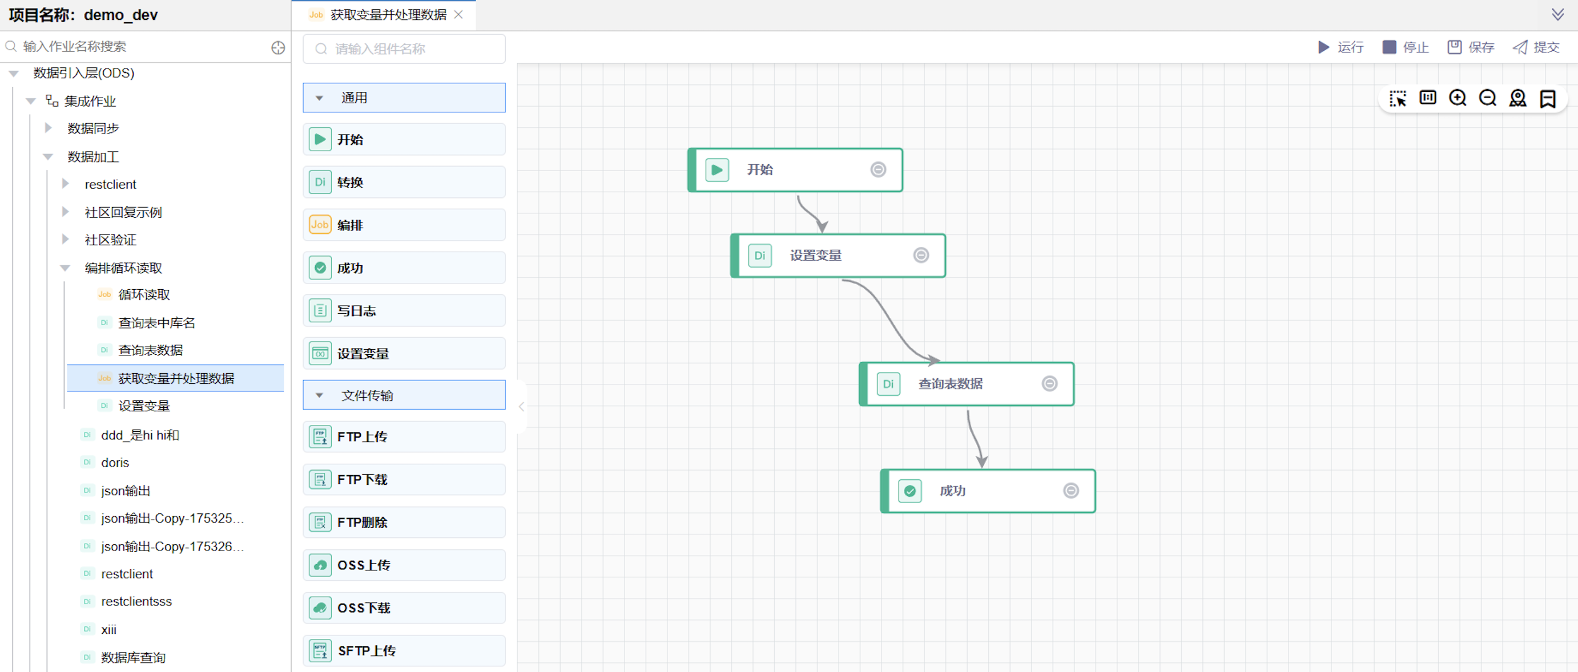
Task: Click the locate target icon beside job search
Action: click(278, 48)
